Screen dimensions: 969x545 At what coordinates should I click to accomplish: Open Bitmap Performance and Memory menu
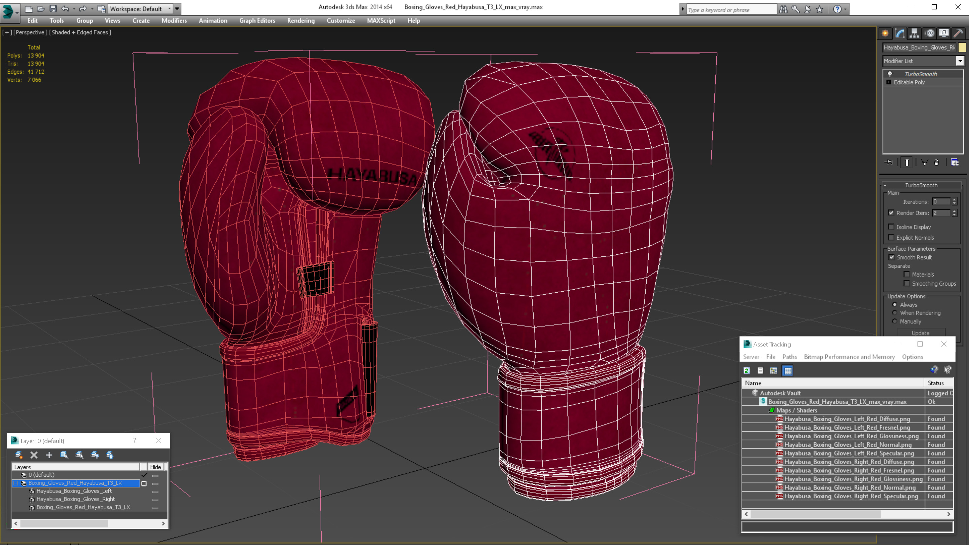pos(849,357)
